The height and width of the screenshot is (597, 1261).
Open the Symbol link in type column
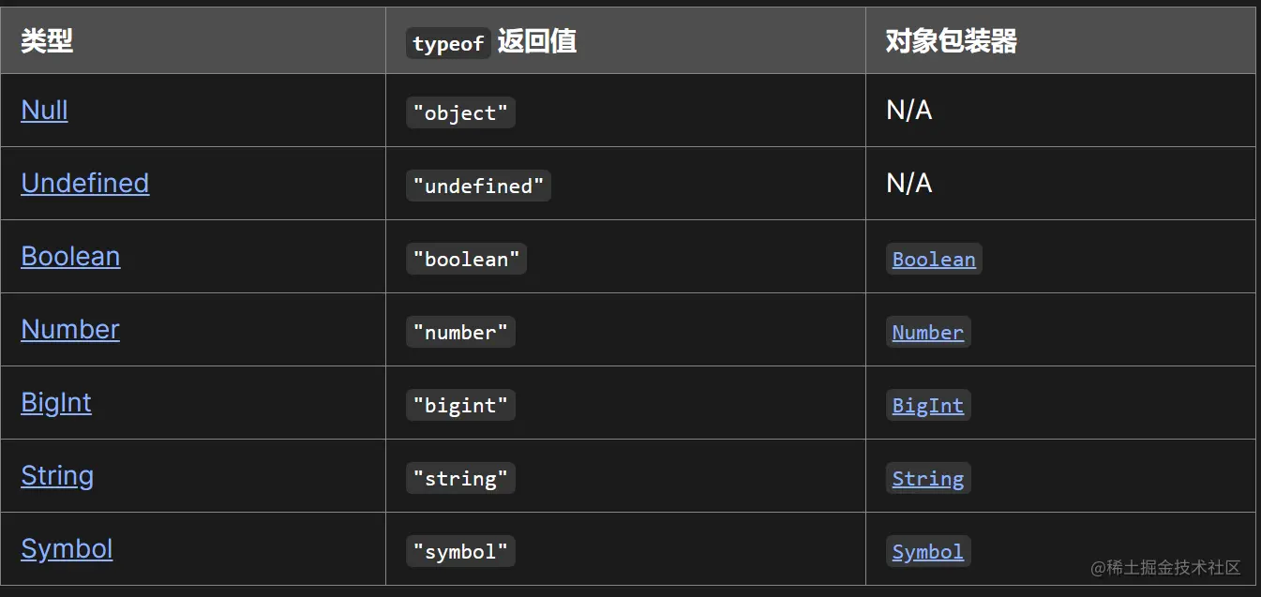click(x=67, y=549)
